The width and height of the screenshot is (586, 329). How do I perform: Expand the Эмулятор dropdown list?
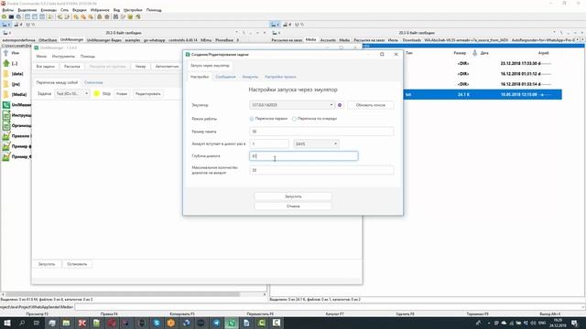331,105
